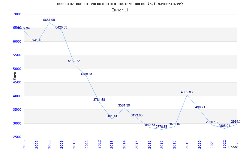
Task: Click the 6687.09 data label
Action: pyautogui.click(x=49, y=20)
